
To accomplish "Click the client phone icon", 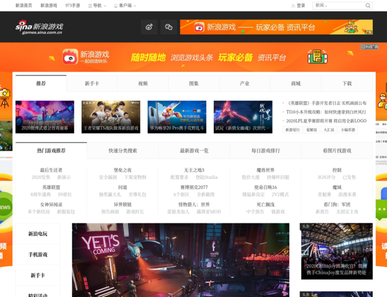I will tap(116, 6).
